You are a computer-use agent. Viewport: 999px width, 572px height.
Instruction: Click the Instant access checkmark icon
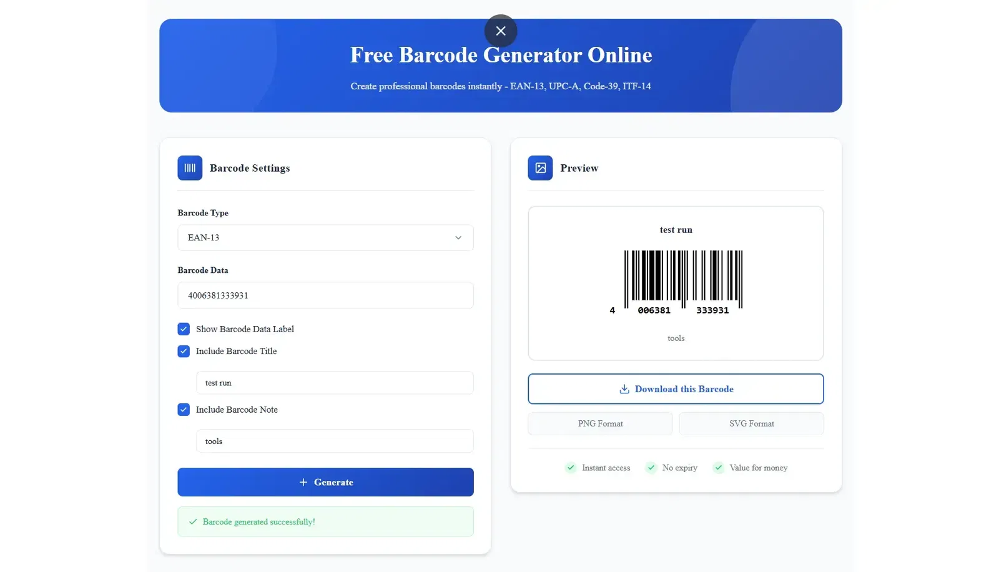[571, 468]
